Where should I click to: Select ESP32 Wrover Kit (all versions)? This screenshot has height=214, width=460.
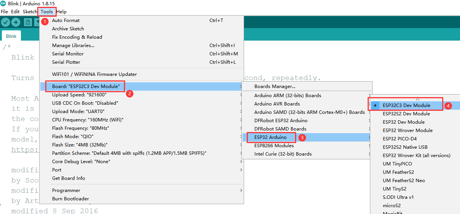[x=415, y=156]
